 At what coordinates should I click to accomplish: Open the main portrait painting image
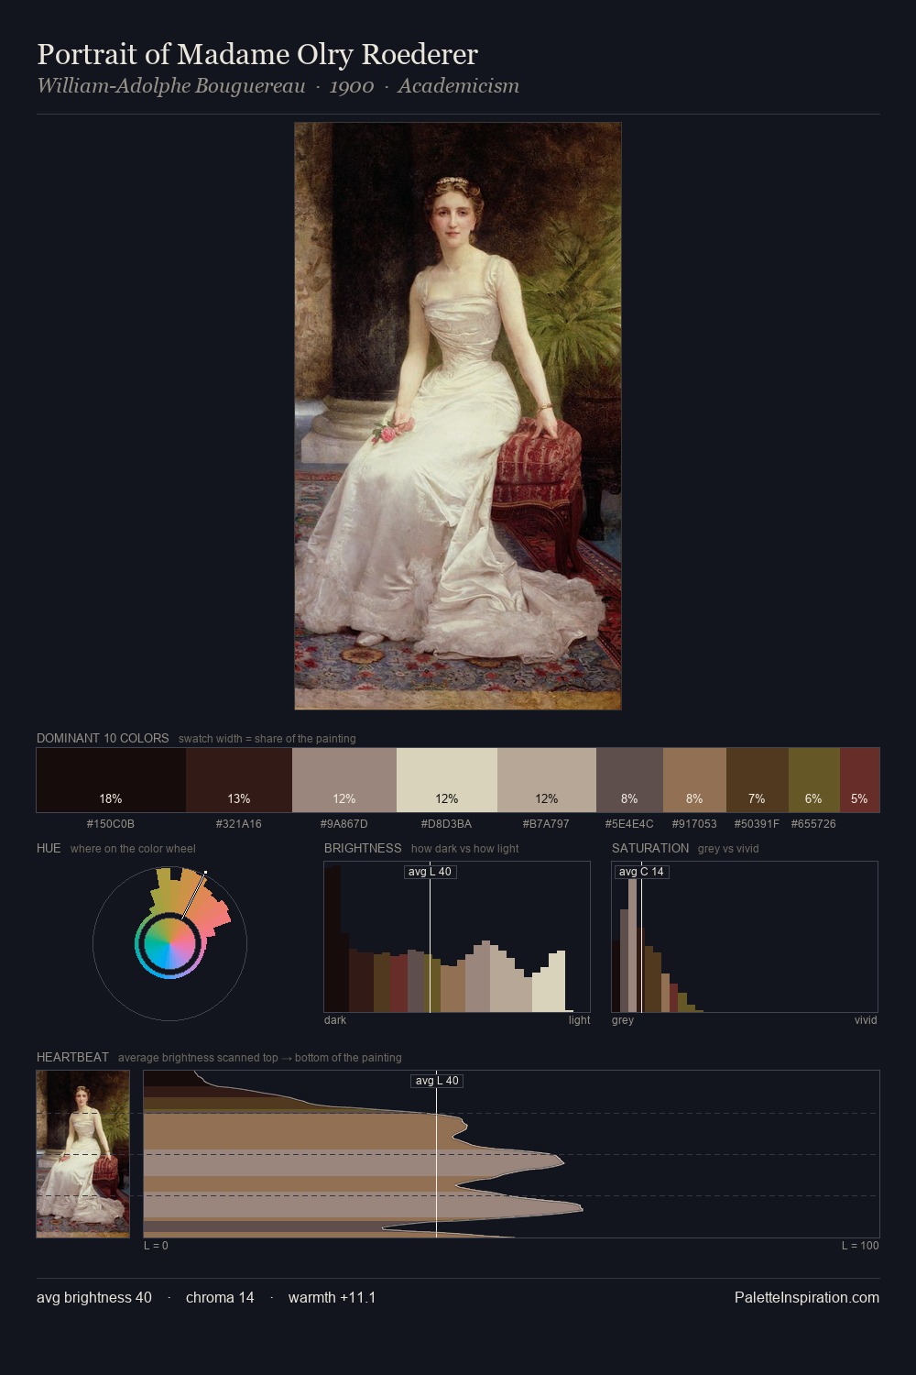tap(458, 416)
